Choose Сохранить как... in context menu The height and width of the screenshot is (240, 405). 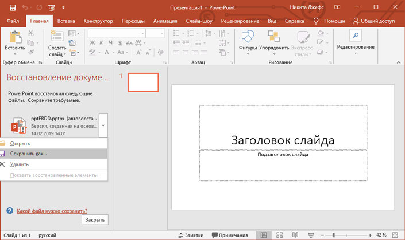coord(54,154)
